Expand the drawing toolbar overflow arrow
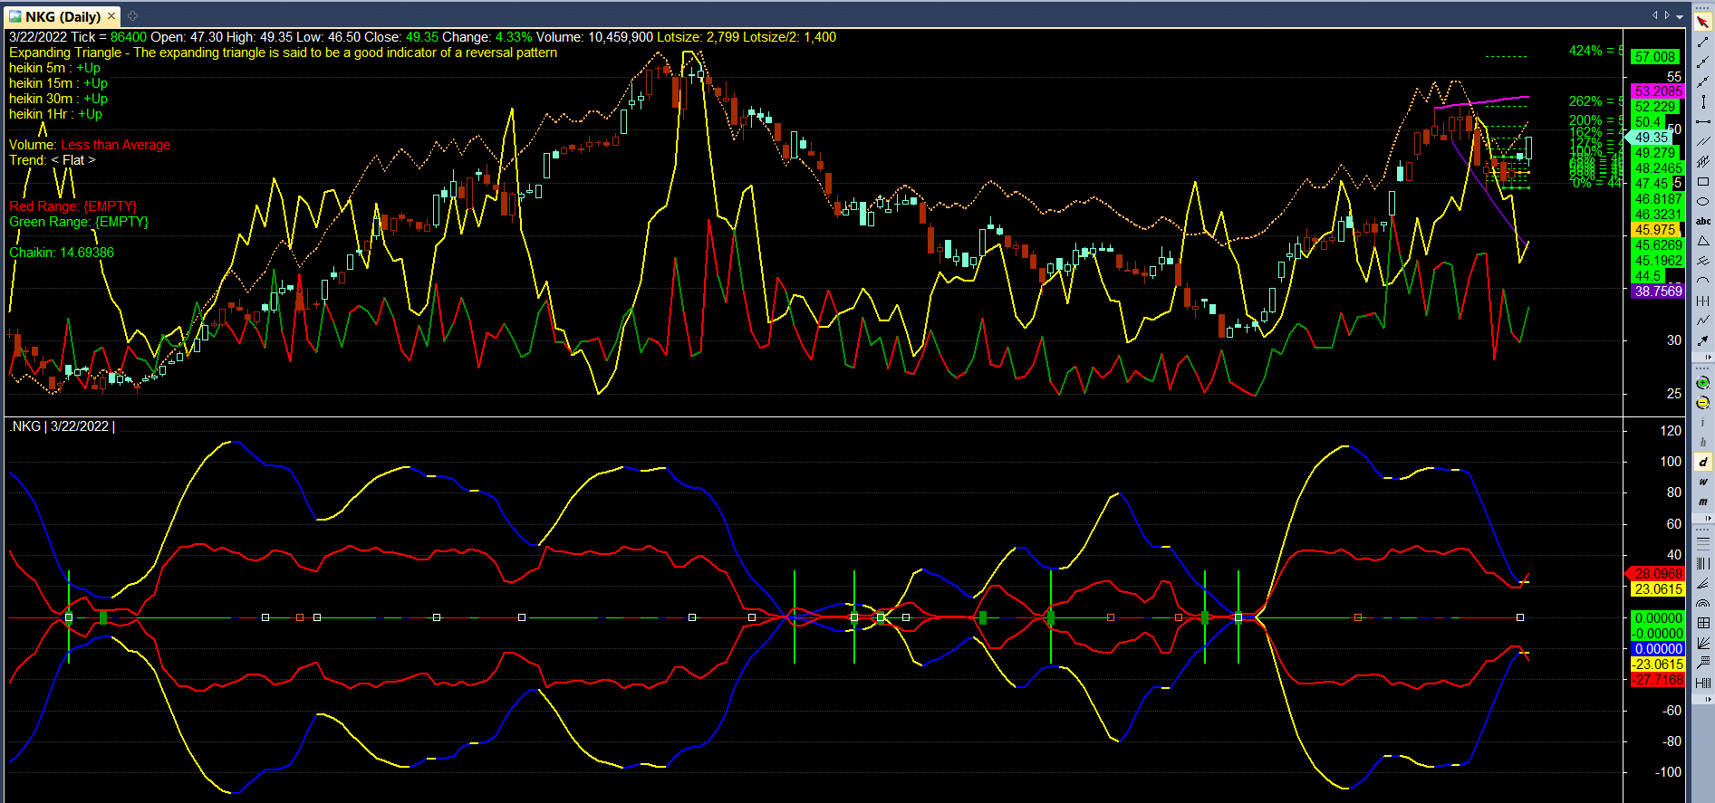This screenshot has height=803, width=1715. point(1709,358)
